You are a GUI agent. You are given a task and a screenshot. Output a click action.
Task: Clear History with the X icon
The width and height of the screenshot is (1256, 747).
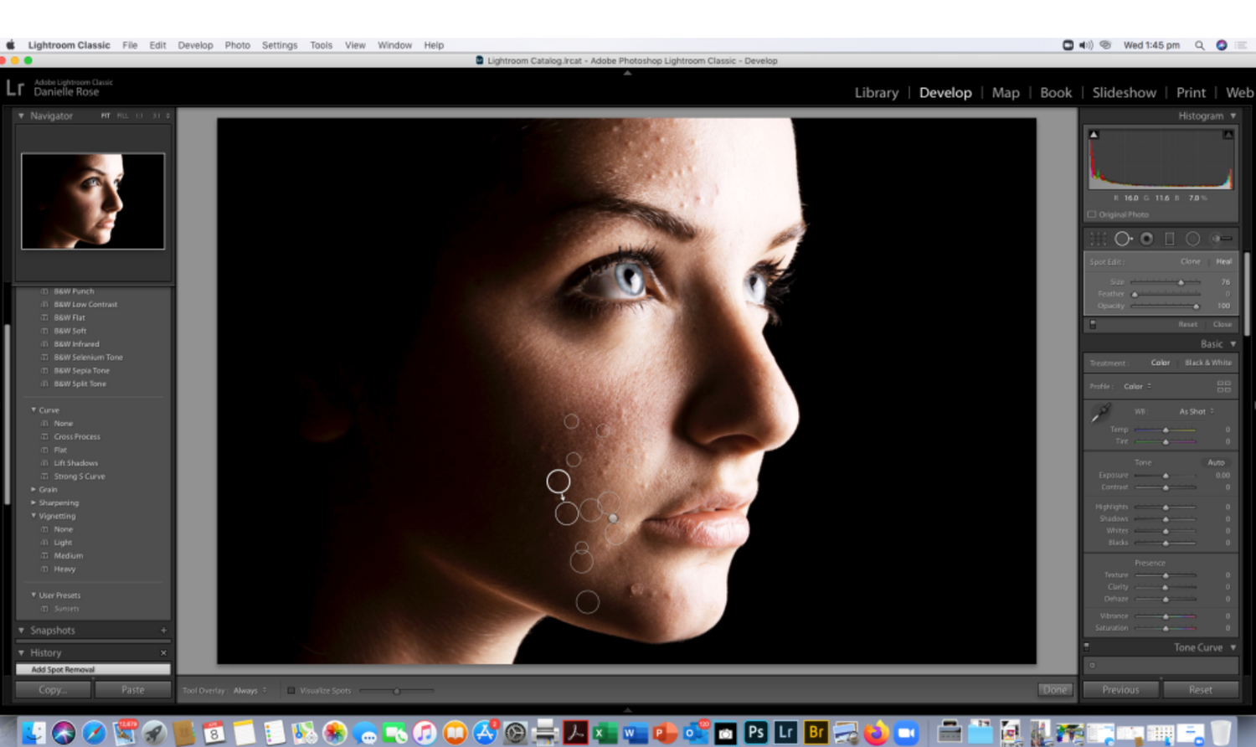pyautogui.click(x=163, y=652)
